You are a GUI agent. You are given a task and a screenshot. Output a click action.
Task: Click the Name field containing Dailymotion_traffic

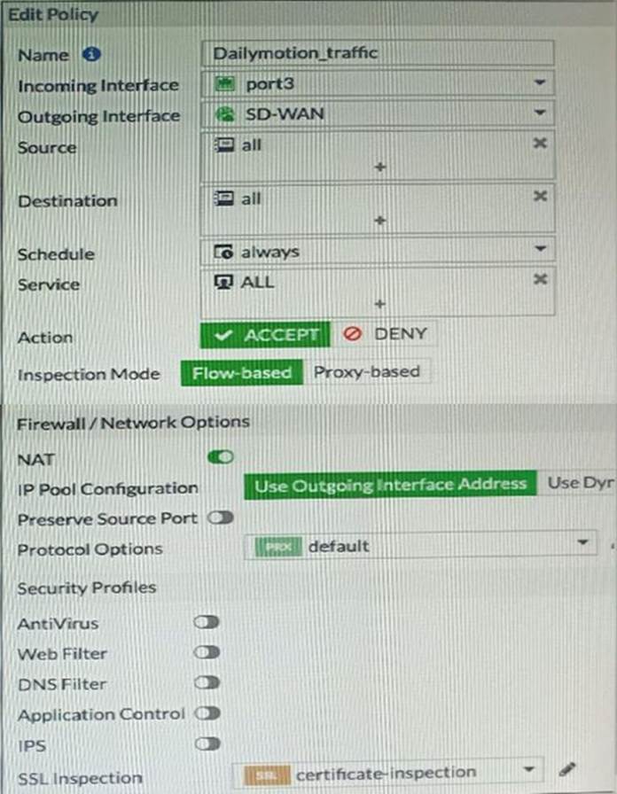click(378, 52)
